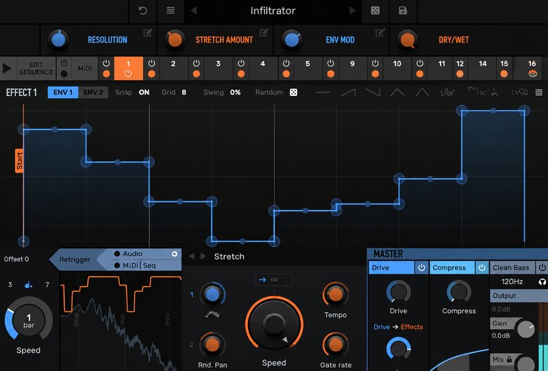The width and height of the screenshot is (548, 371).
Task: Select the dotted note speed icon
Action: pyautogui.click(x=29, y=285)
